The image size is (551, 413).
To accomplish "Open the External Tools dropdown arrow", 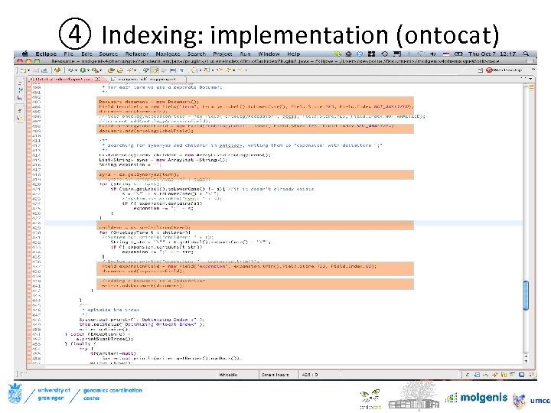I will coord(100,70).
